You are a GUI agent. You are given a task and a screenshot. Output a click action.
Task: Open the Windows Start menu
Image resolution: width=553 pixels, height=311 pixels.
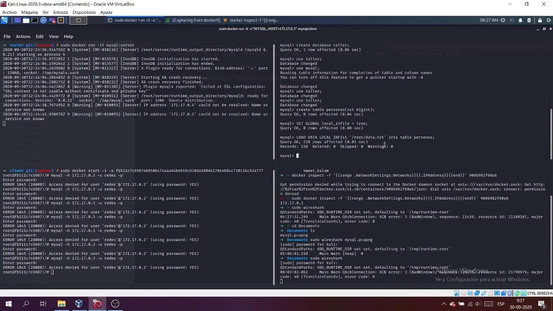(9, 304)
